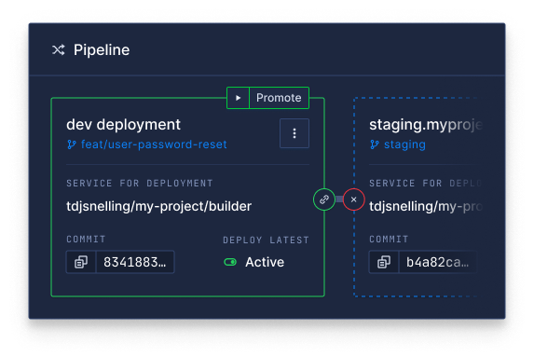Image resolution: width=534 pixels, height=357 pixels.
Task: Click the Promote button
Action: pos(279,98)
